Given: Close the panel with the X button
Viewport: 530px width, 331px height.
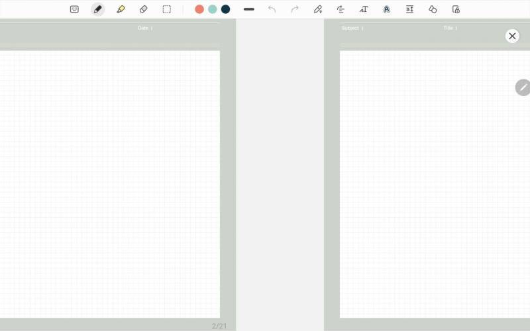Looking at the screenshot, I should coord(512,36).
